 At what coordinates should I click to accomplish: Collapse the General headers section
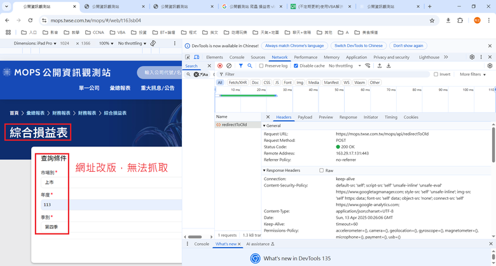272,126
